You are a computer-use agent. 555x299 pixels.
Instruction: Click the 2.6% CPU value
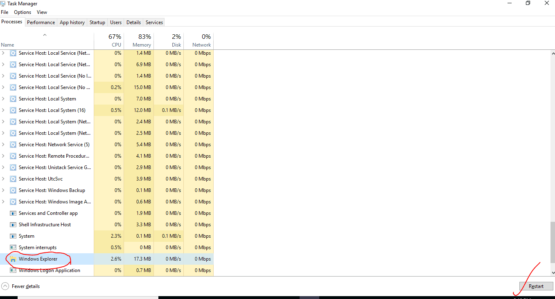(116, 259)
